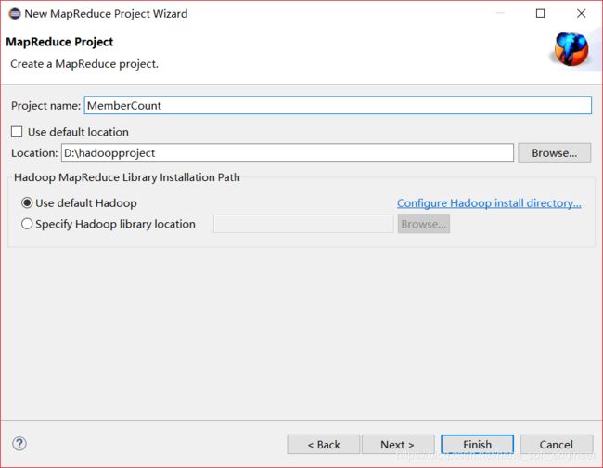Click the disabled Hadoop library Browse button
The image size is (603, 468).
[x=424, y=224]
